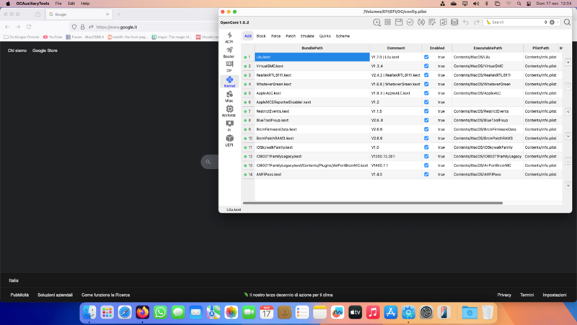Screen dimensions: 577x325
Task: Open the NVRAM section in sidebar
Action: (x=229, y=111)
